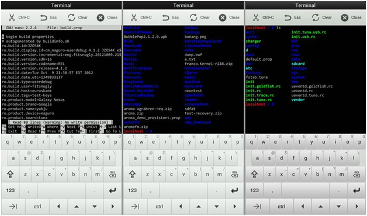Tap the ctrl key on right keyboard

pos(281,207)
